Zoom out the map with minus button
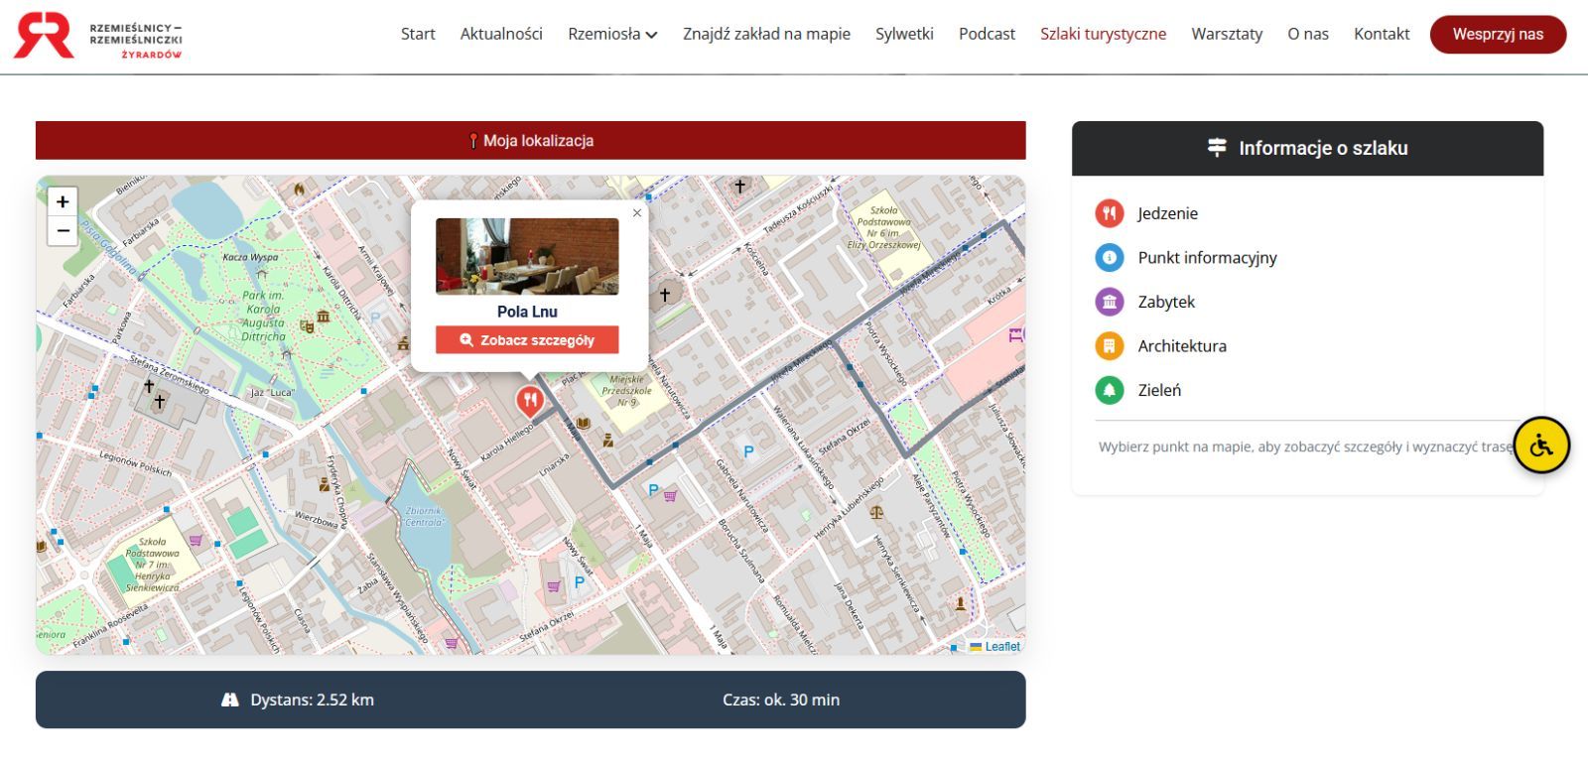The image size is (1588, 766). [63, 230]
